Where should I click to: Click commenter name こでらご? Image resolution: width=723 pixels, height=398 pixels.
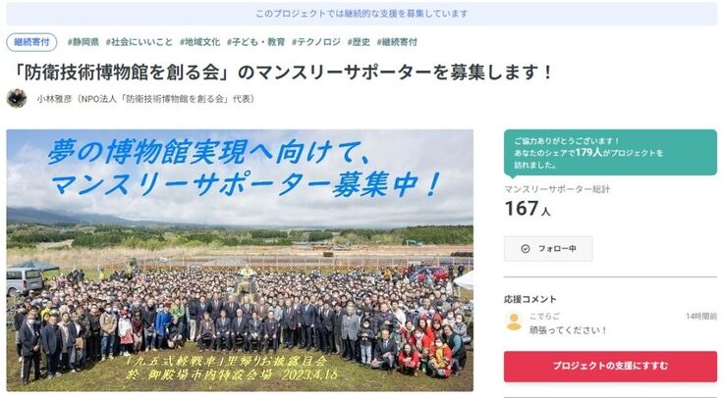pos(544,317)
